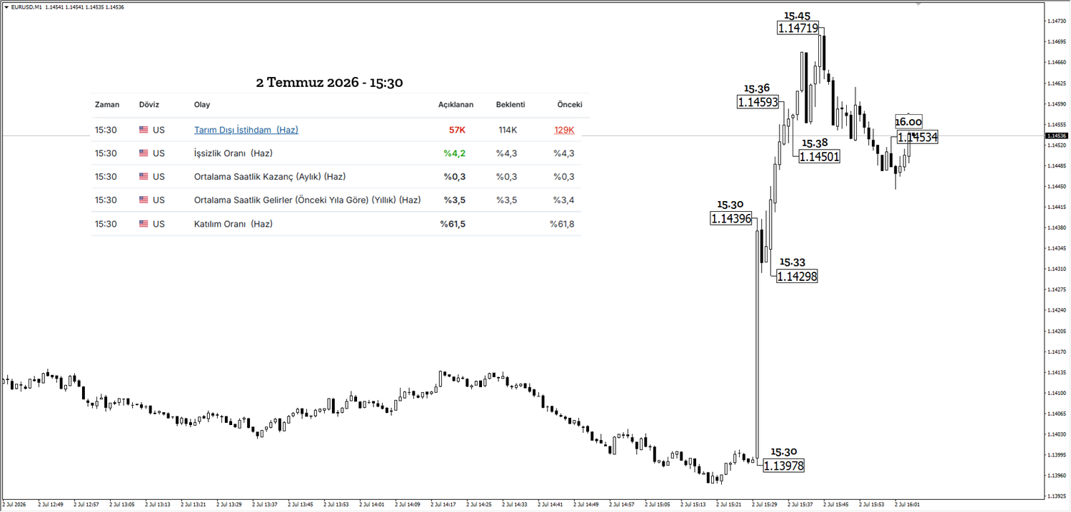Select the US flag in Tarım Dışı İstihdam row
1071x512 pixels.
click(144, 130)
